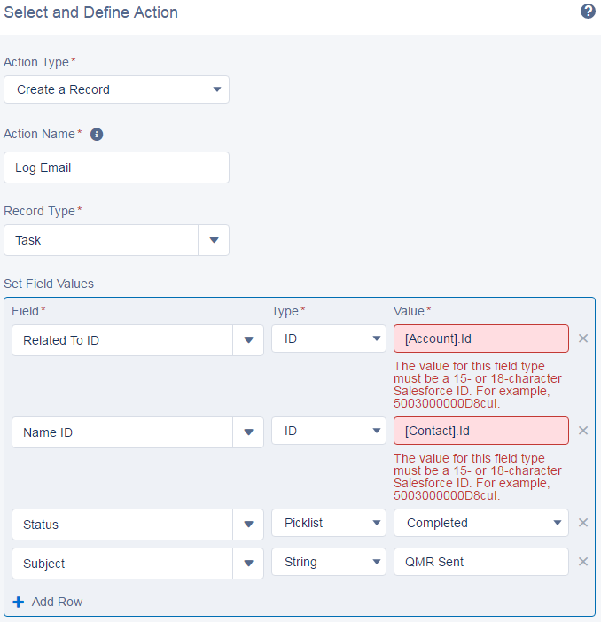601x622 pixels.
Task: Click the [Account].Id value field
Action: [480, 338]
